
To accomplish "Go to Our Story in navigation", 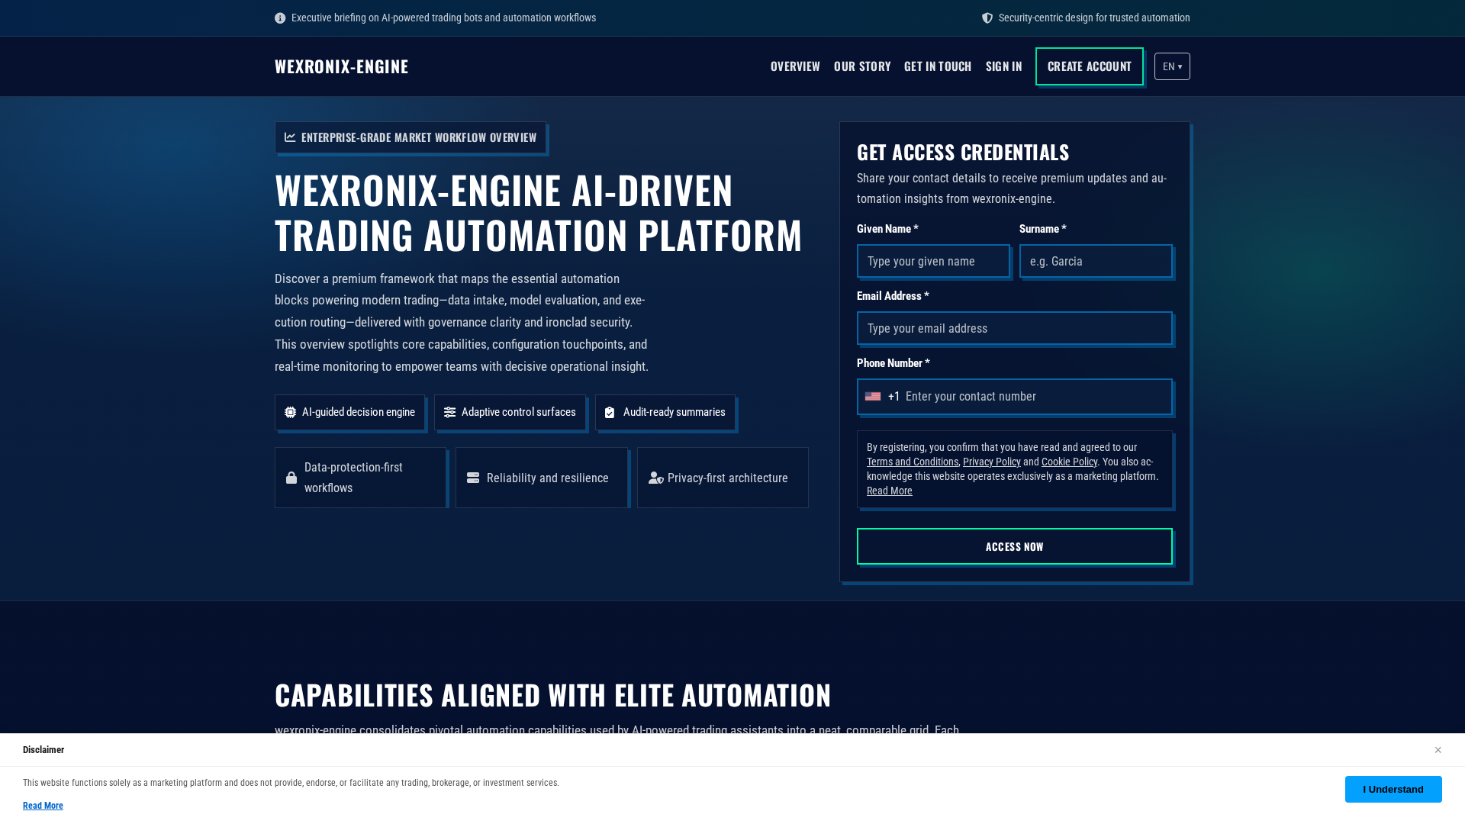I will tap(862, 66).
